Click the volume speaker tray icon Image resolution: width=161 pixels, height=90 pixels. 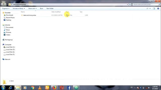(x=149, y=88)
